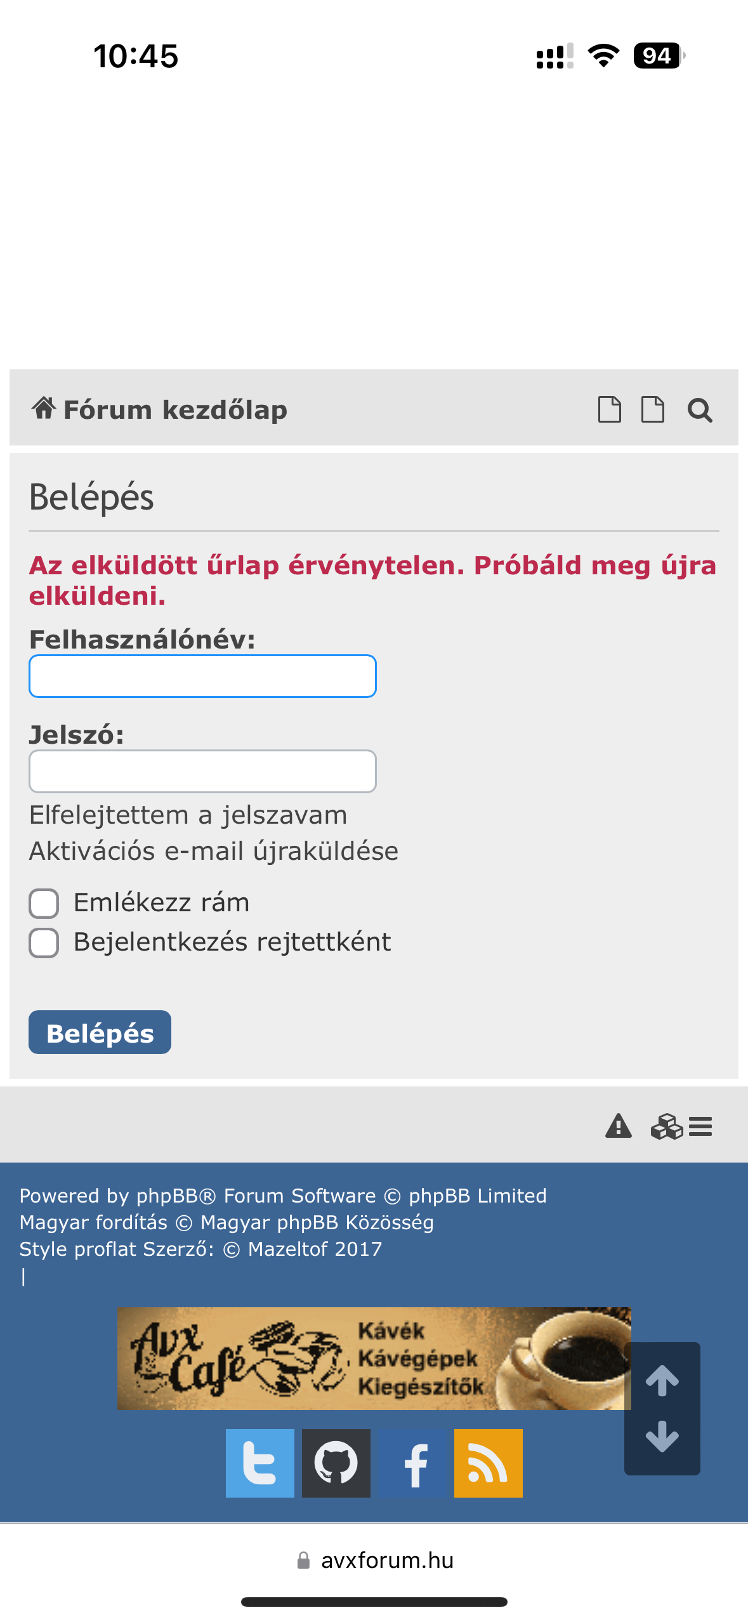Click the second document icon in header
The width and height of the screenshot is (748, 1622).
[x=652, y=409]
